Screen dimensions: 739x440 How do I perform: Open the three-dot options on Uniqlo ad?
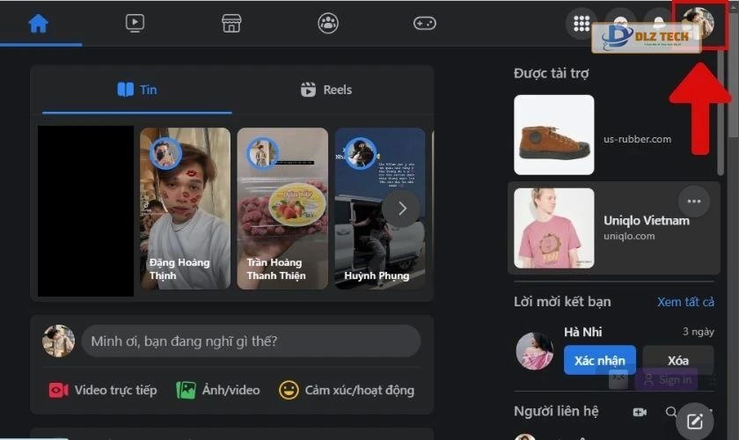pyautogui.click(x=694, y=202)
